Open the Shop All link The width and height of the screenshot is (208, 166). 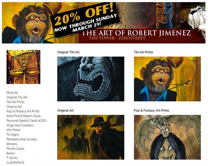(12, 92)
